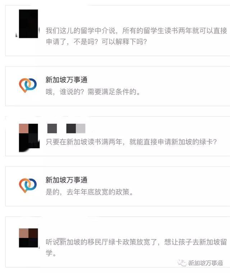230x273 pixels.
Task: Click the 新加坡万事通 watermark text
Action: point(206,263)
